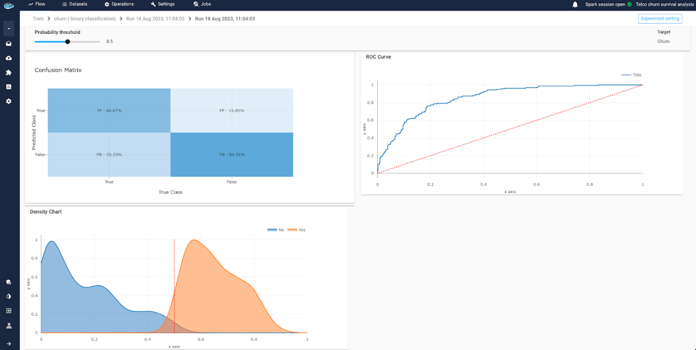Click the Experiment setting button
Viewport: 696px width, 350px height.
coord(660,19)
